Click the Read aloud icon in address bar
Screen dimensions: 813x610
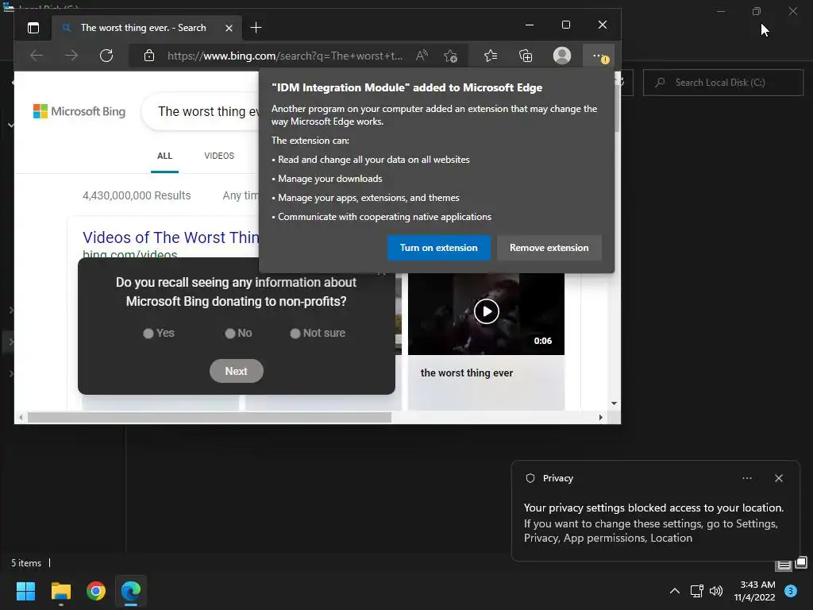point(422,56)
